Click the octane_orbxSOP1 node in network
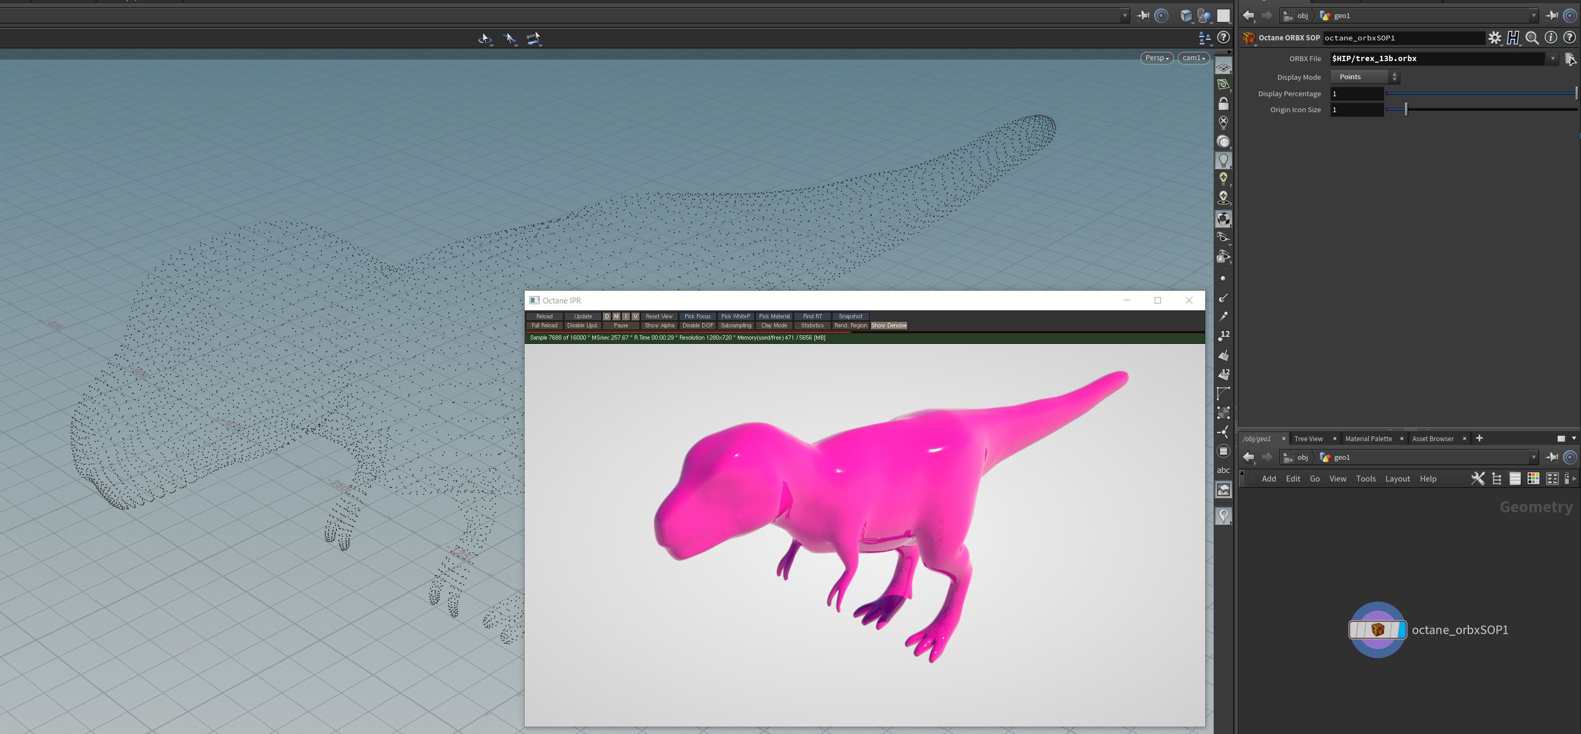This screenshot has height=734, width=1581. point(1377,630)
